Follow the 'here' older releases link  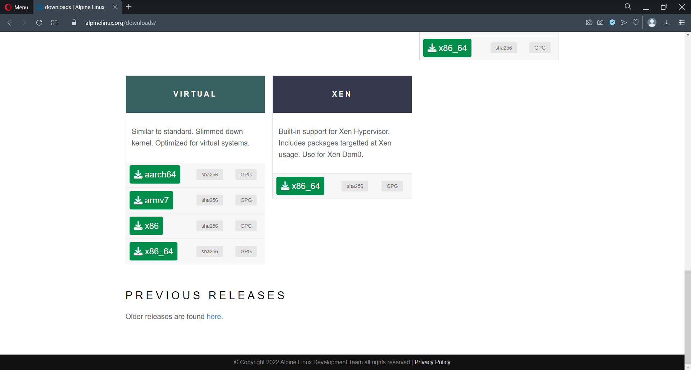coord(214,316)
